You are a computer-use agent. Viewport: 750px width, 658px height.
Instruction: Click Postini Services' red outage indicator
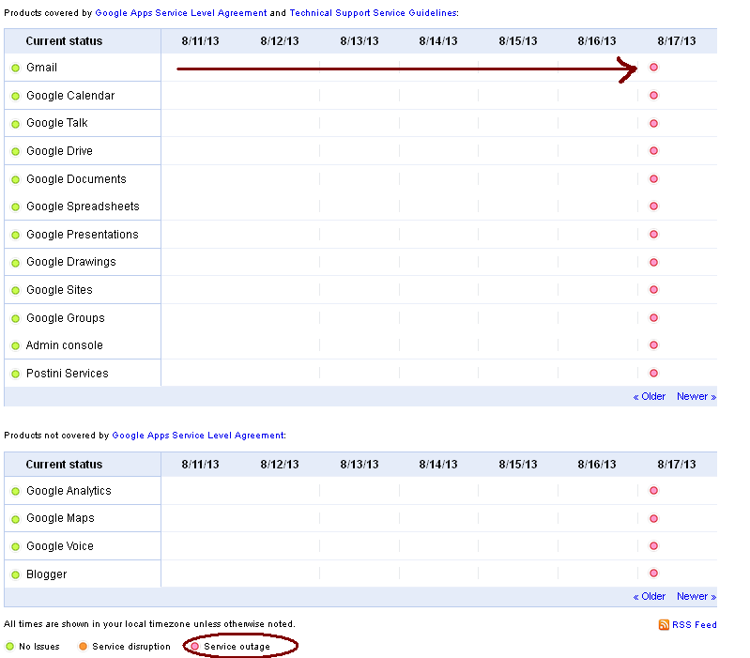[653, 374]
